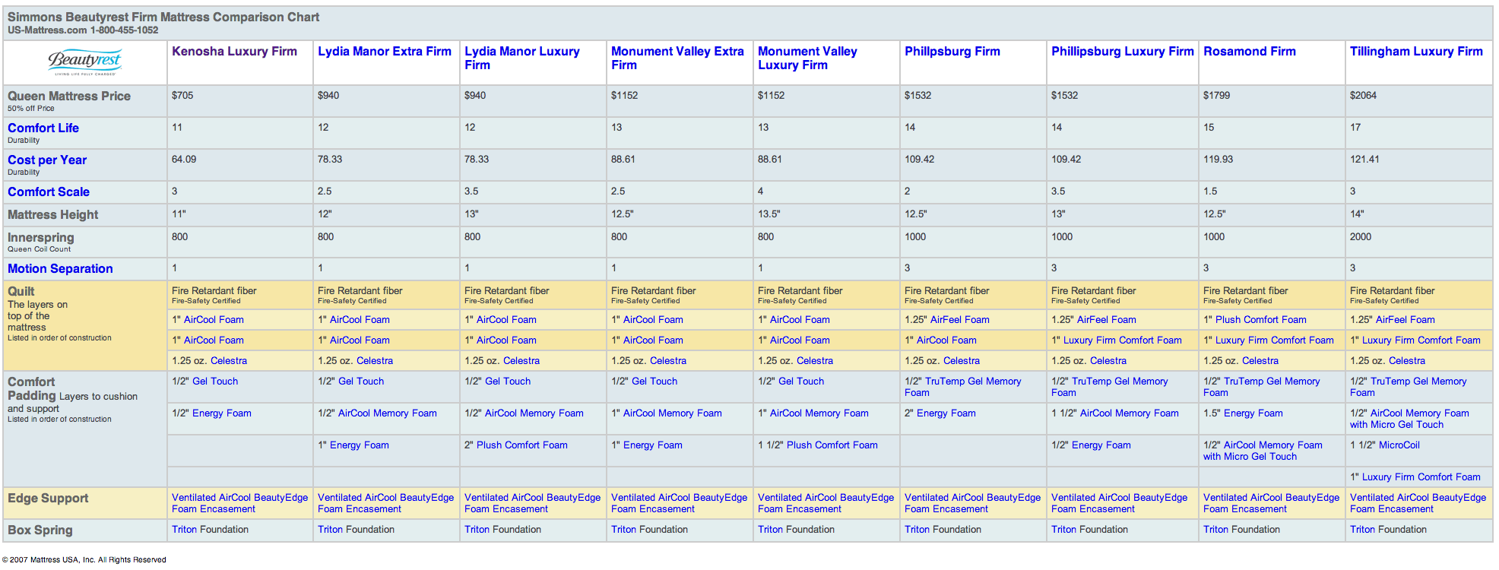
Task: Click Tillingham's Triton Foundation link
Action: 1362,530
